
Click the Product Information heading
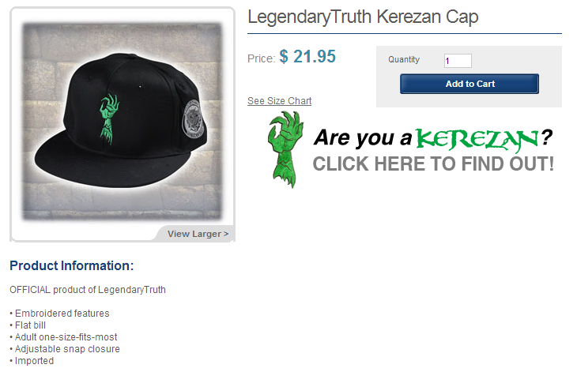point(72,265)
